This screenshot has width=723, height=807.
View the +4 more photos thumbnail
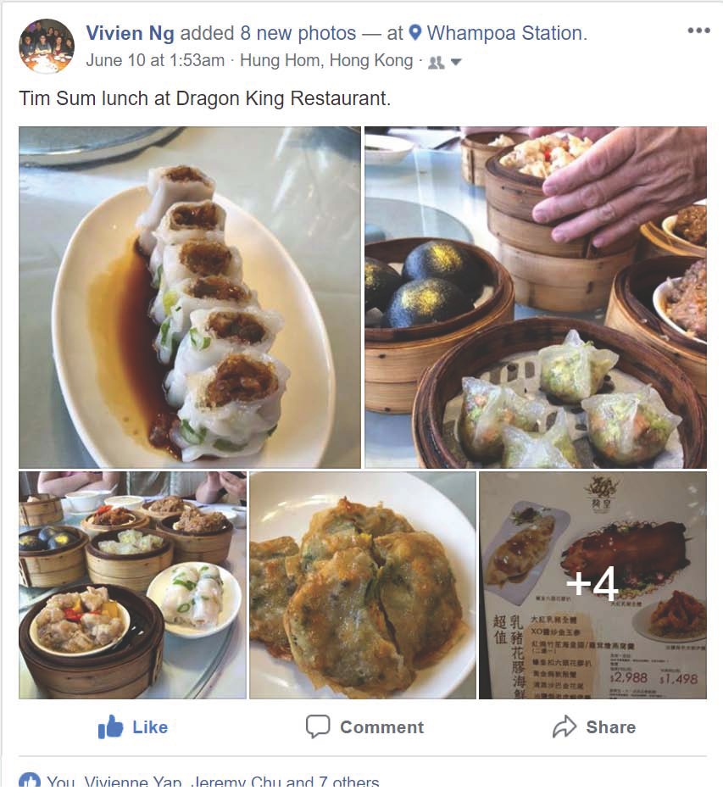[x=592, y=585]
